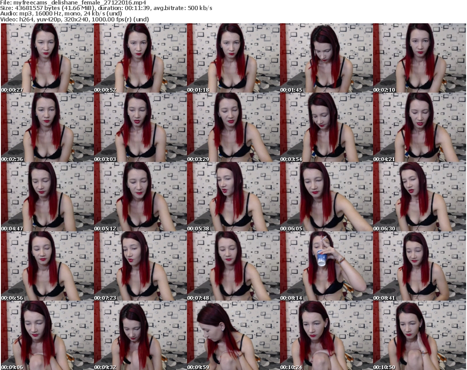Open the frame marked 00:04:21
Viewport: 467px width, 370px height.
pos(419,127)
